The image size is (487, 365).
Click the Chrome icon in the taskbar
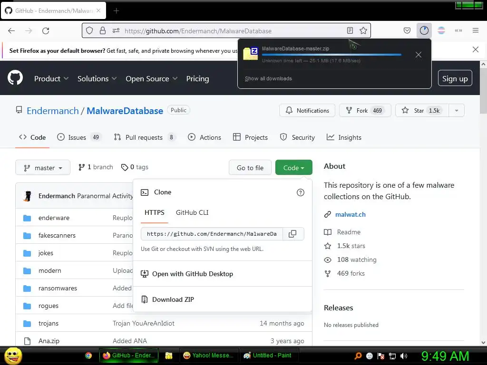[x=88, y=355]
